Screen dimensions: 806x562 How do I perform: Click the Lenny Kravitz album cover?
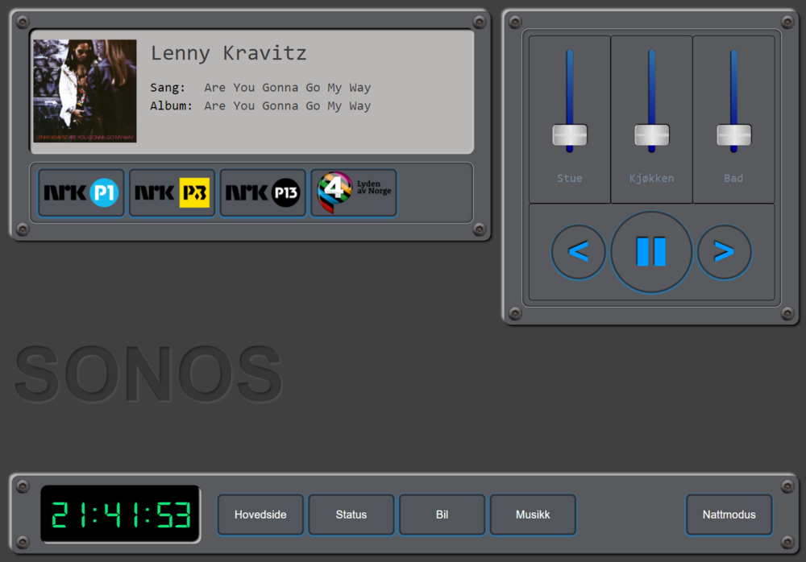[85, 91]
